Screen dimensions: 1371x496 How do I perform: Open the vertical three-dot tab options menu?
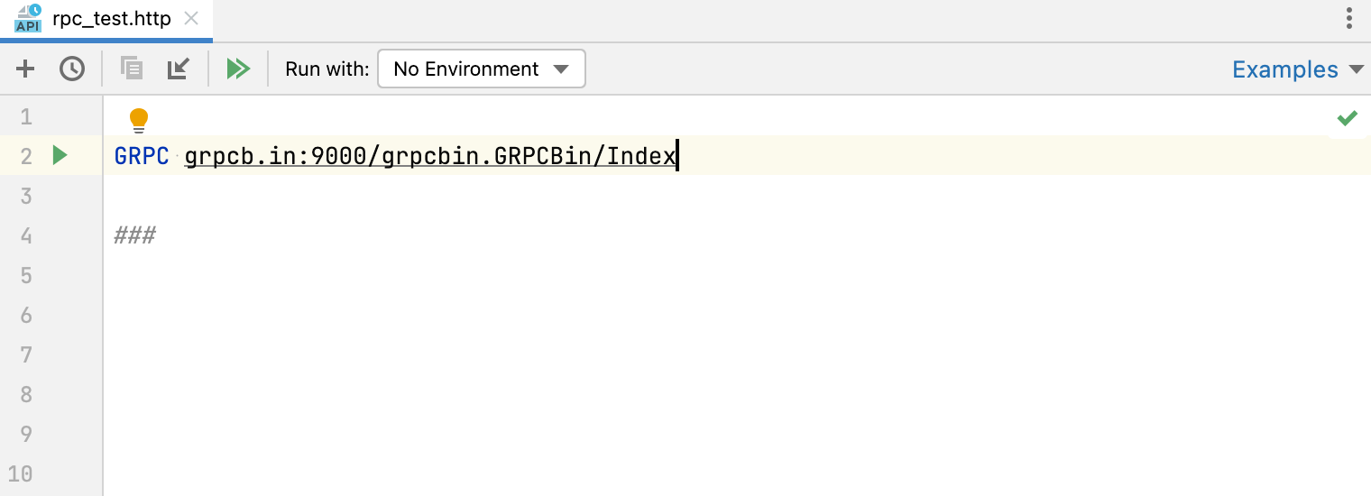(x=1349, y=18)
